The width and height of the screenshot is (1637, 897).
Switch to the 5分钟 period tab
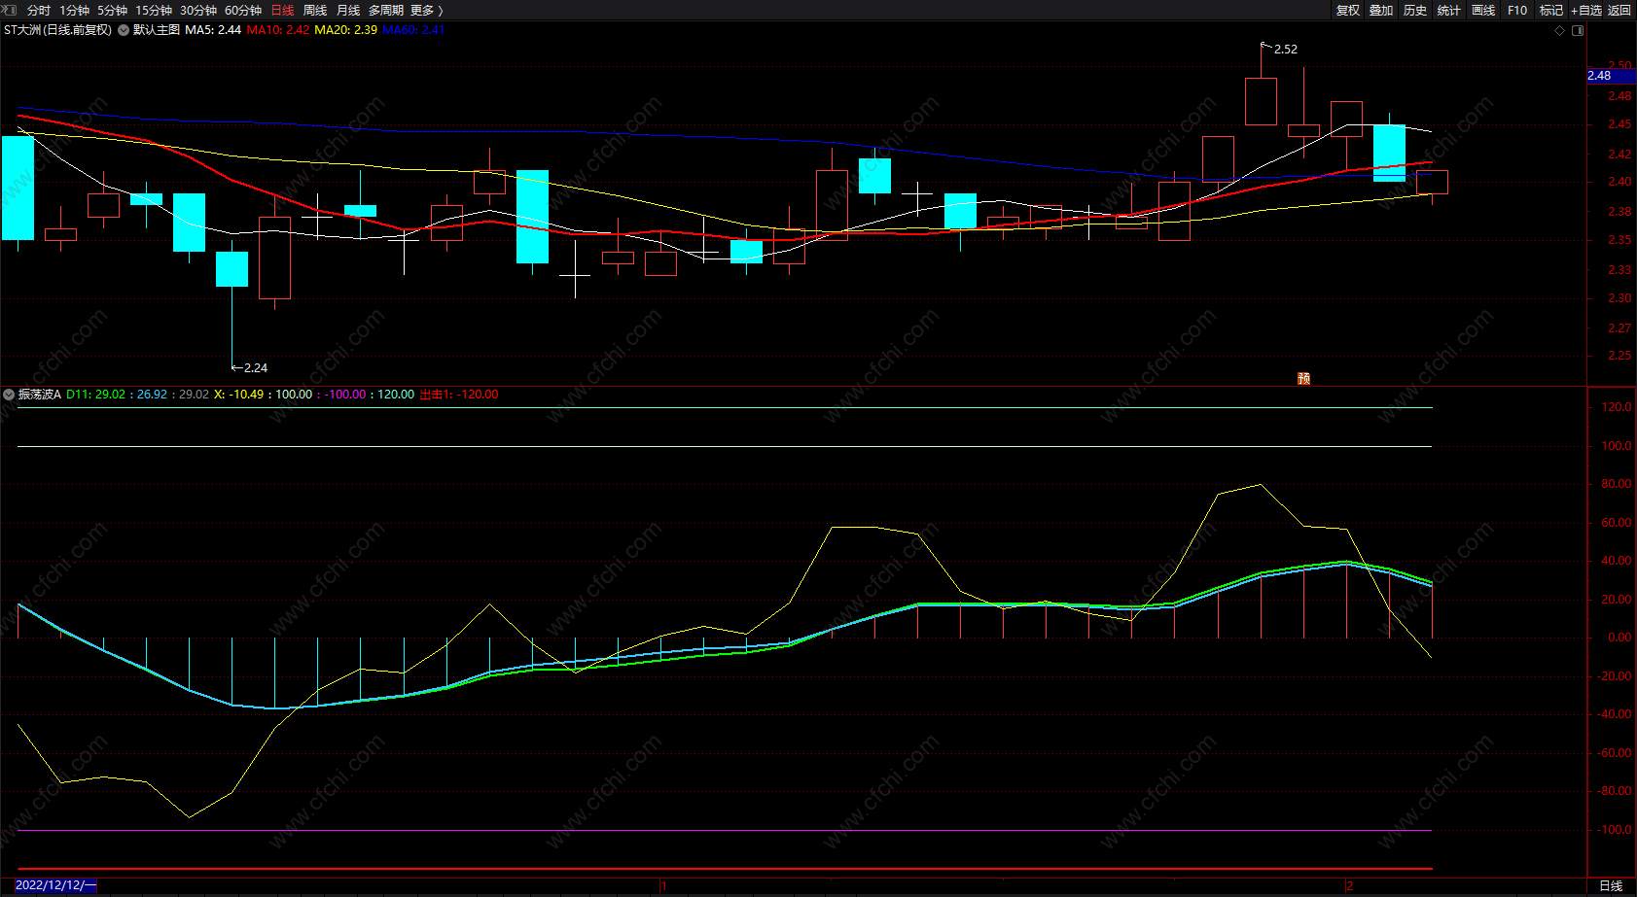112,10
